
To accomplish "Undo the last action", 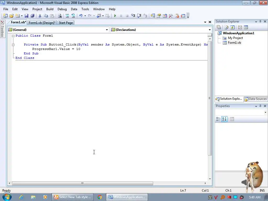I will (81, 16).
